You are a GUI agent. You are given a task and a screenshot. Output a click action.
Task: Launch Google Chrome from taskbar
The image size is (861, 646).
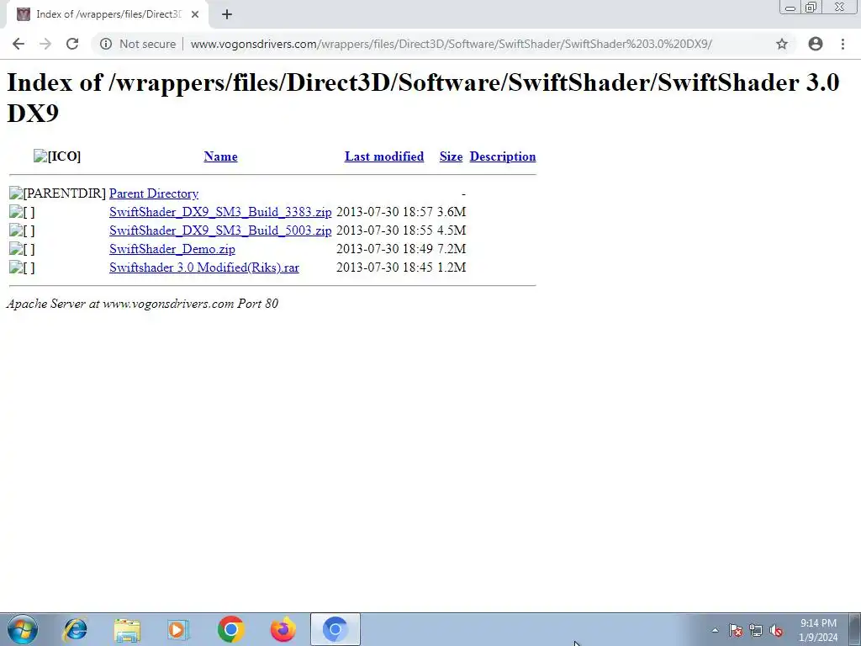pos(230,629)
